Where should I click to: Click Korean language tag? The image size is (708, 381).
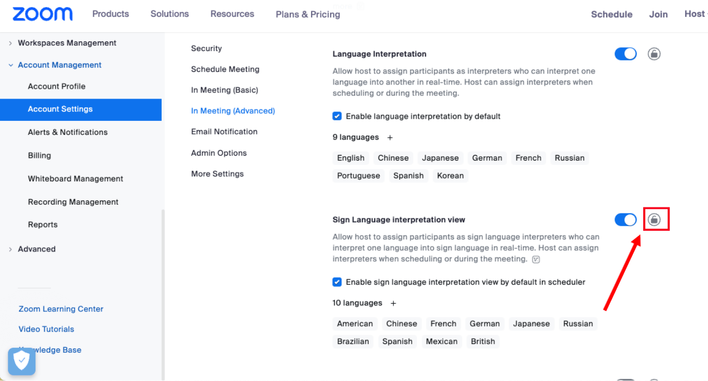tap(450, 176)
